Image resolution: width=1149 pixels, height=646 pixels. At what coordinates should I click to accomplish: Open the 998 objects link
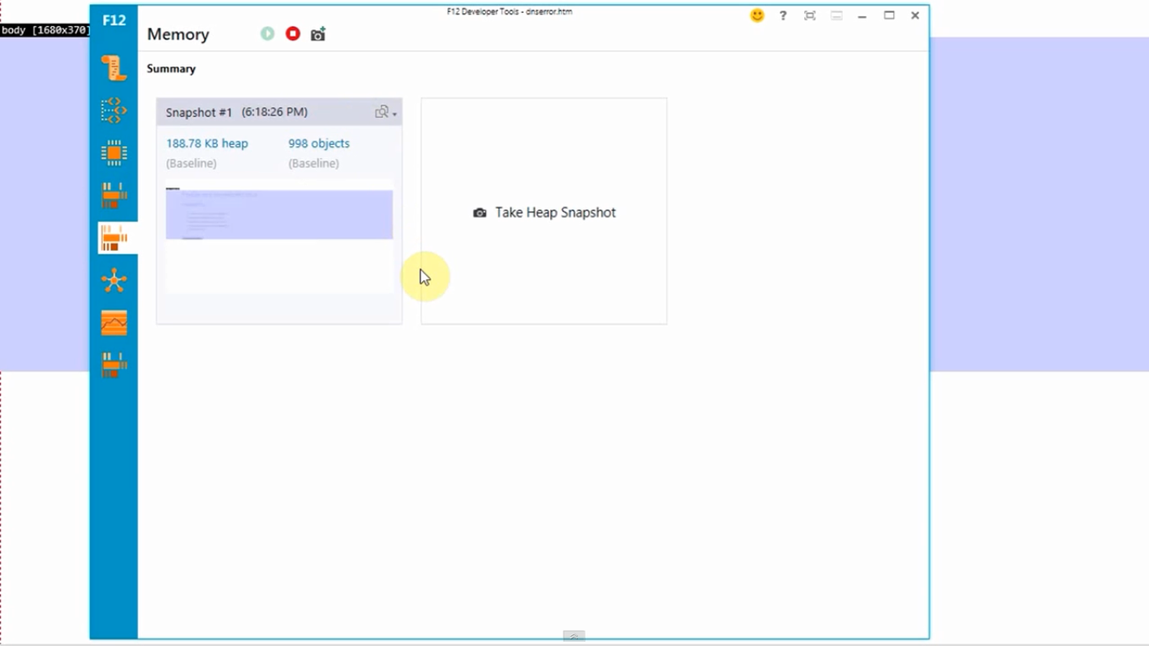[x=319, y=144]
